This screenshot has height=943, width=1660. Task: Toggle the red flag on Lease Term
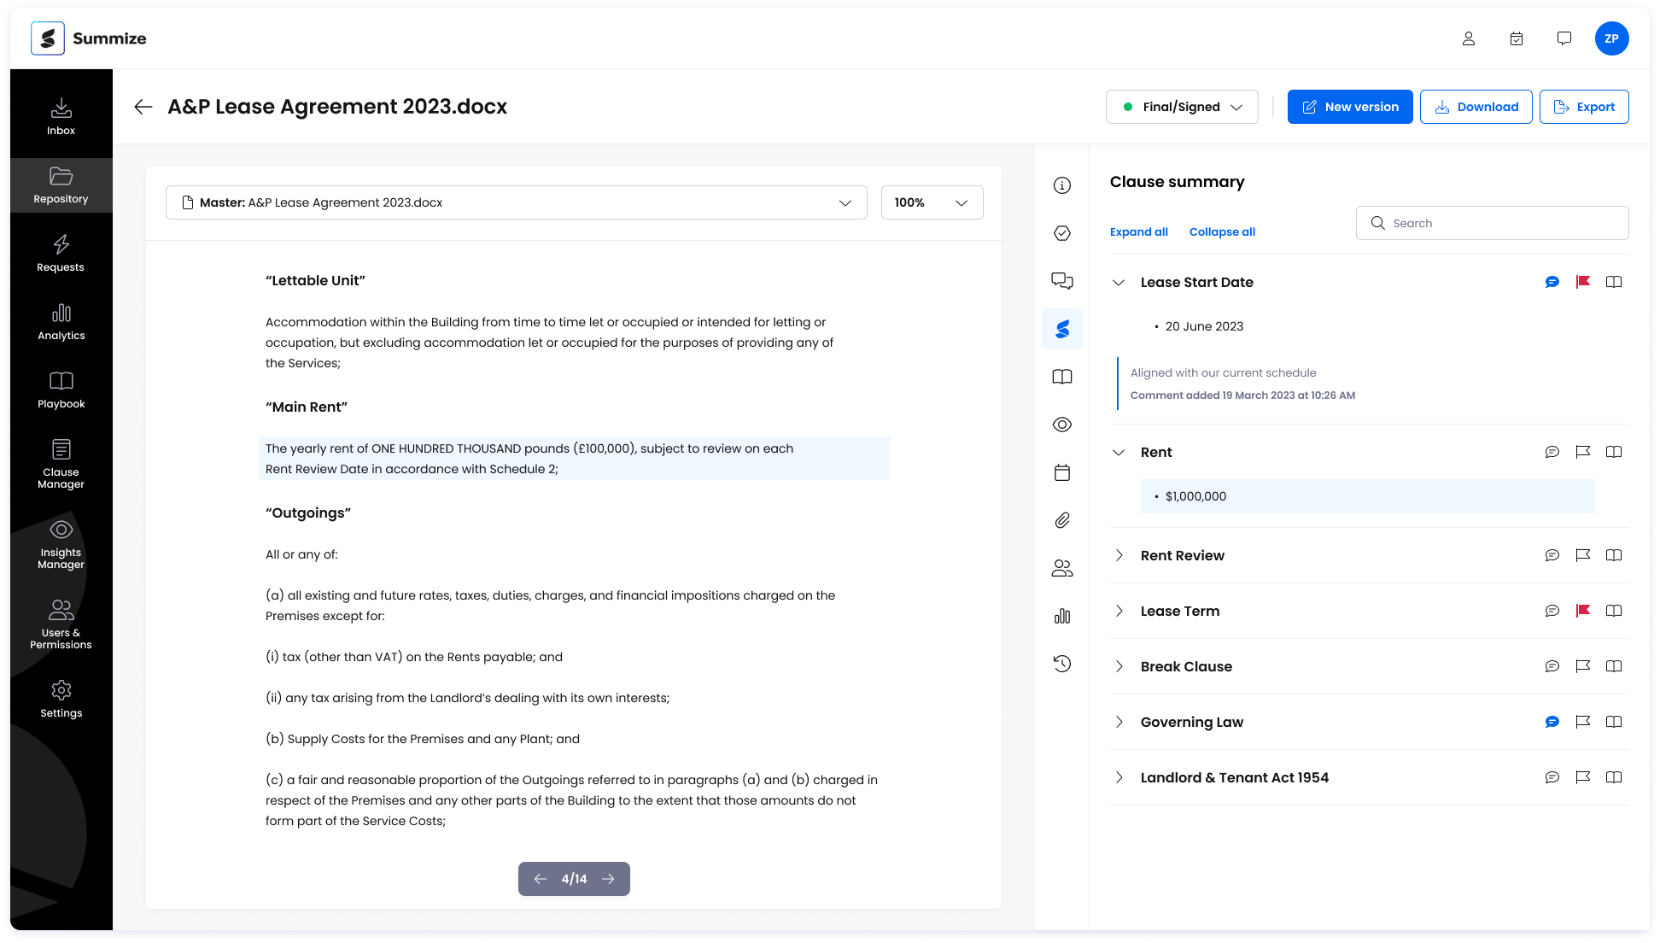[x=1583, y=611]
